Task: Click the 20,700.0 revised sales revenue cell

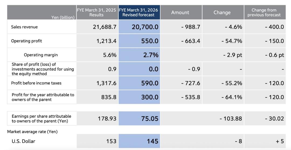Action: (x=145, y=27)
